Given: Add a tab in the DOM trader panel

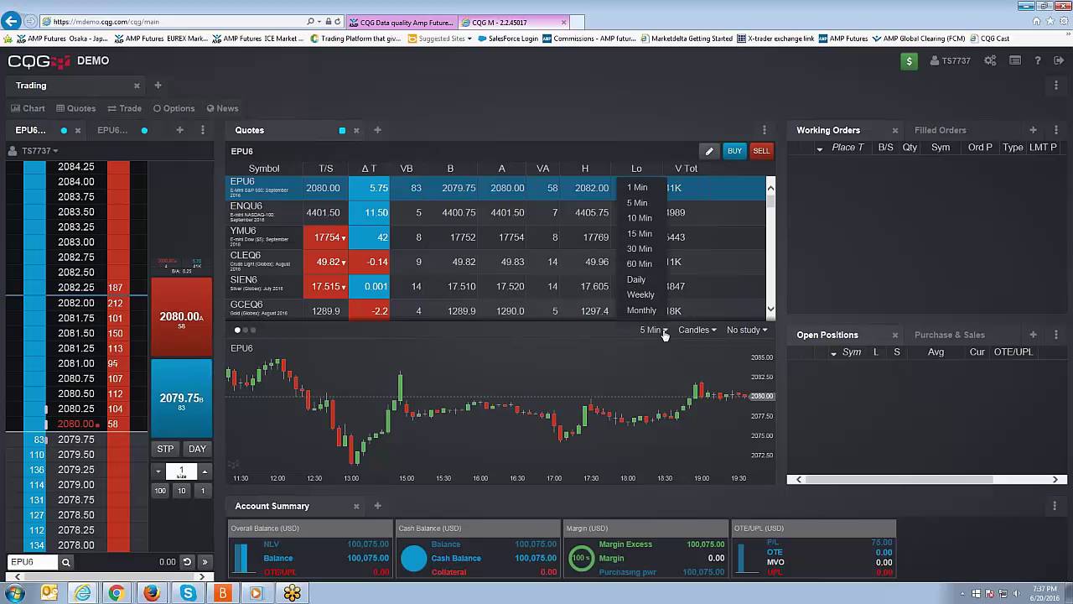Looking at the screenshot, I should [x=179, y=130].
